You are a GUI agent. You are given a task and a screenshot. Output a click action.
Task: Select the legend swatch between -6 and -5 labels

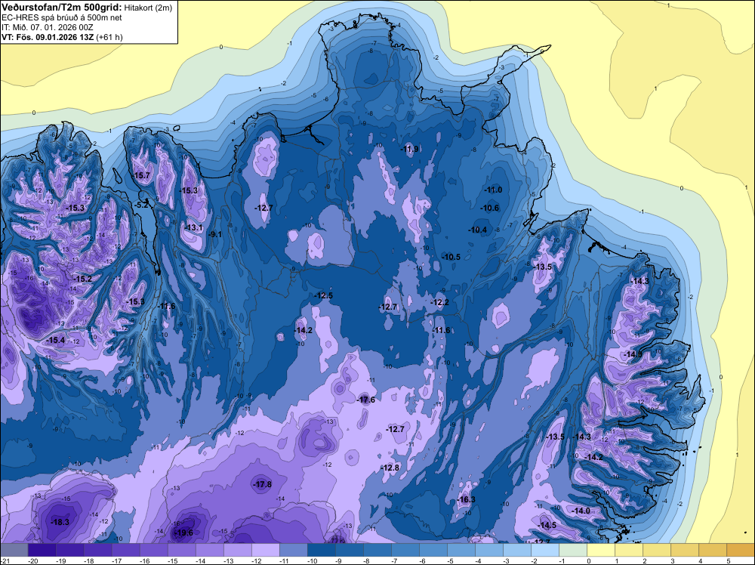tap(433, 550)
